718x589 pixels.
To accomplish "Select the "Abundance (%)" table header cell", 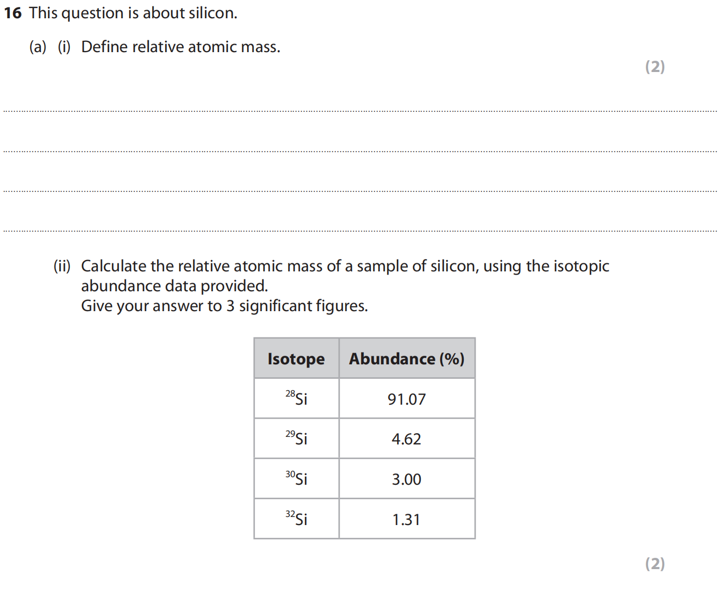I will tap(407, 358).
